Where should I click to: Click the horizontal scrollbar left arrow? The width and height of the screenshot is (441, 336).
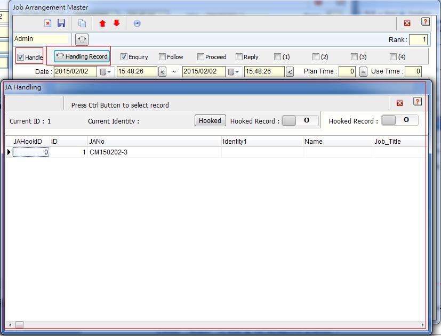tap(10, 325)
